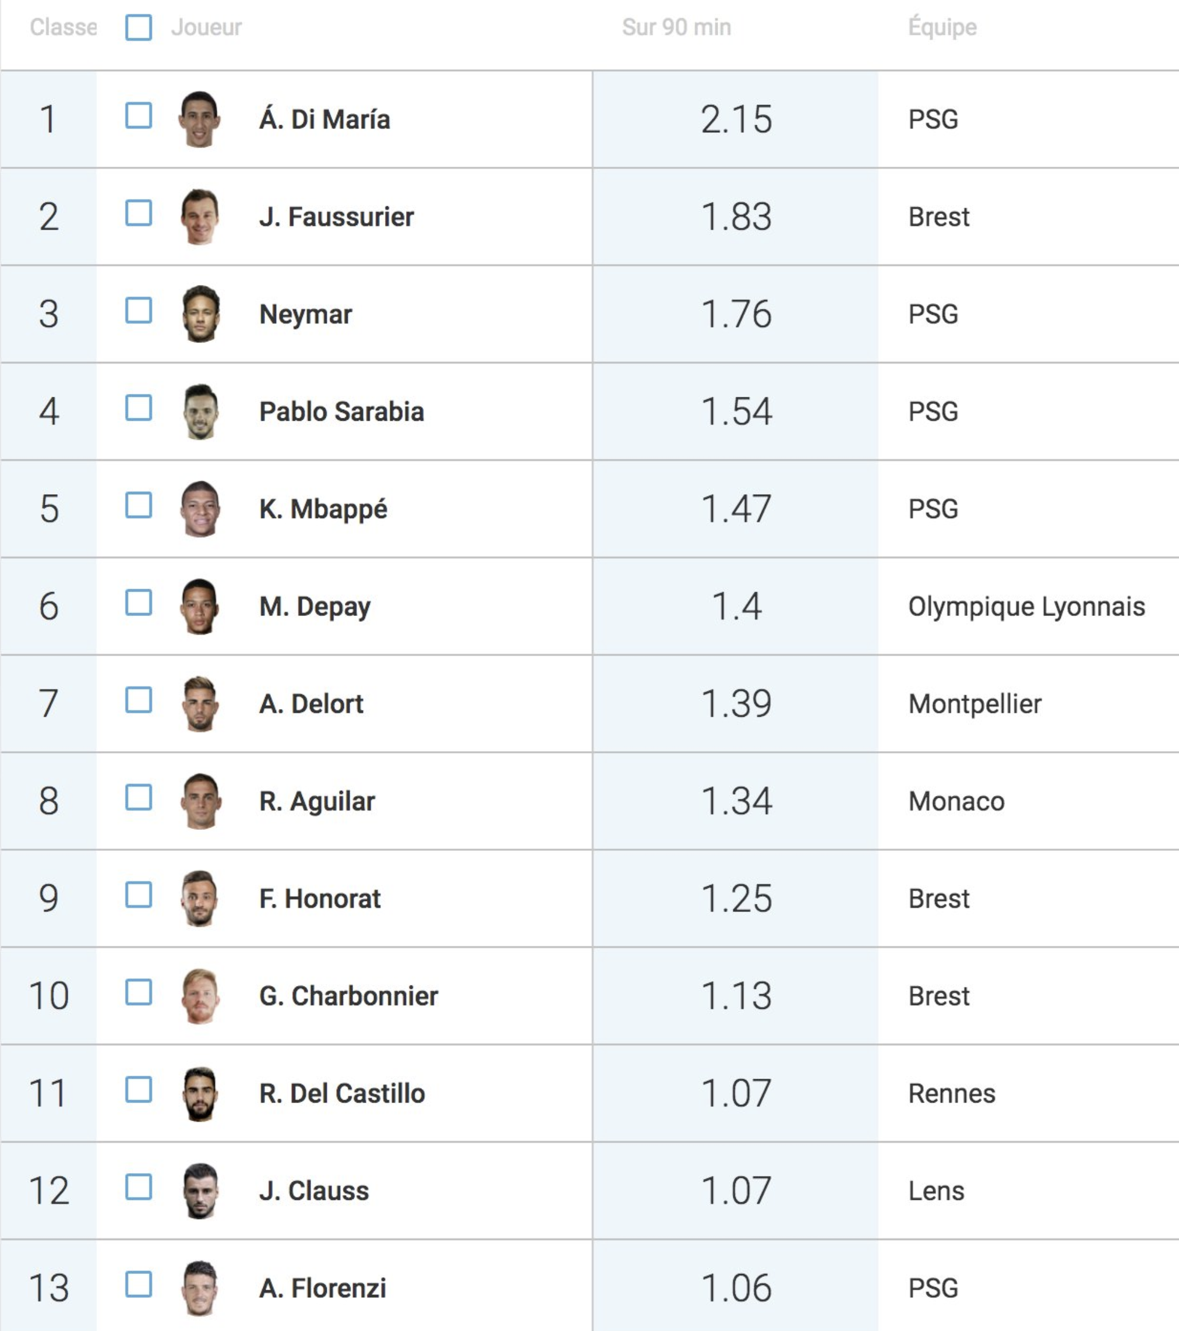
Task: Click R. Aguilar's player photo
Action: (200, 801)
